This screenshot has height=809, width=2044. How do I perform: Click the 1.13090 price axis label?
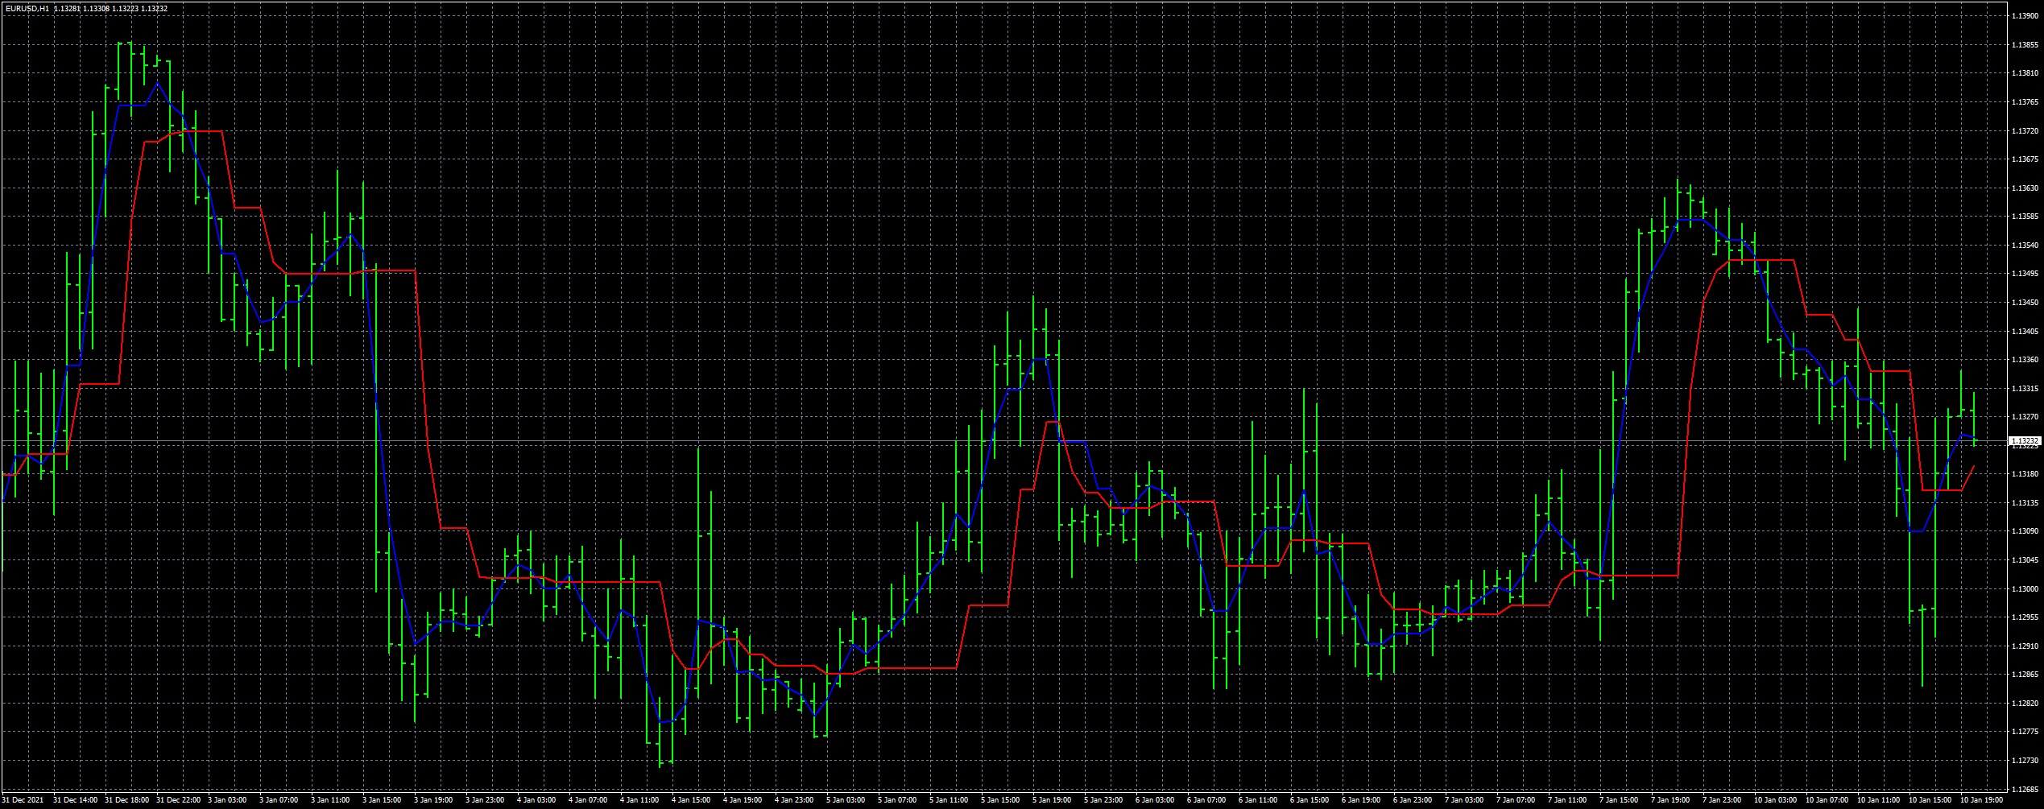(2025, 531)
